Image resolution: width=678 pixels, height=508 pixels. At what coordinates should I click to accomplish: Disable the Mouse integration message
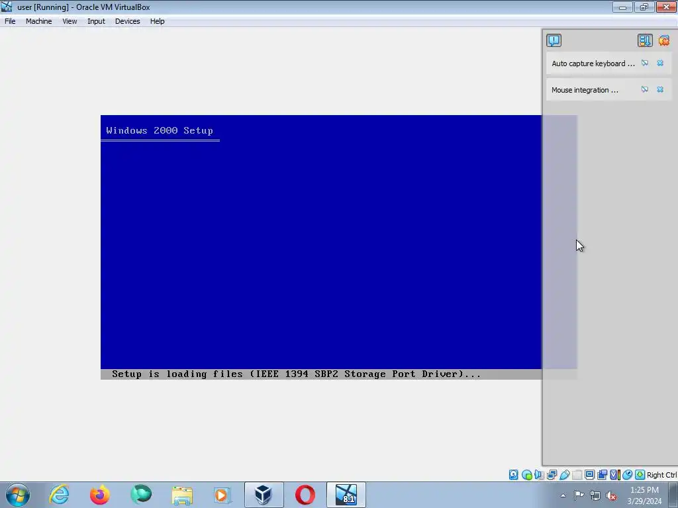645,89
